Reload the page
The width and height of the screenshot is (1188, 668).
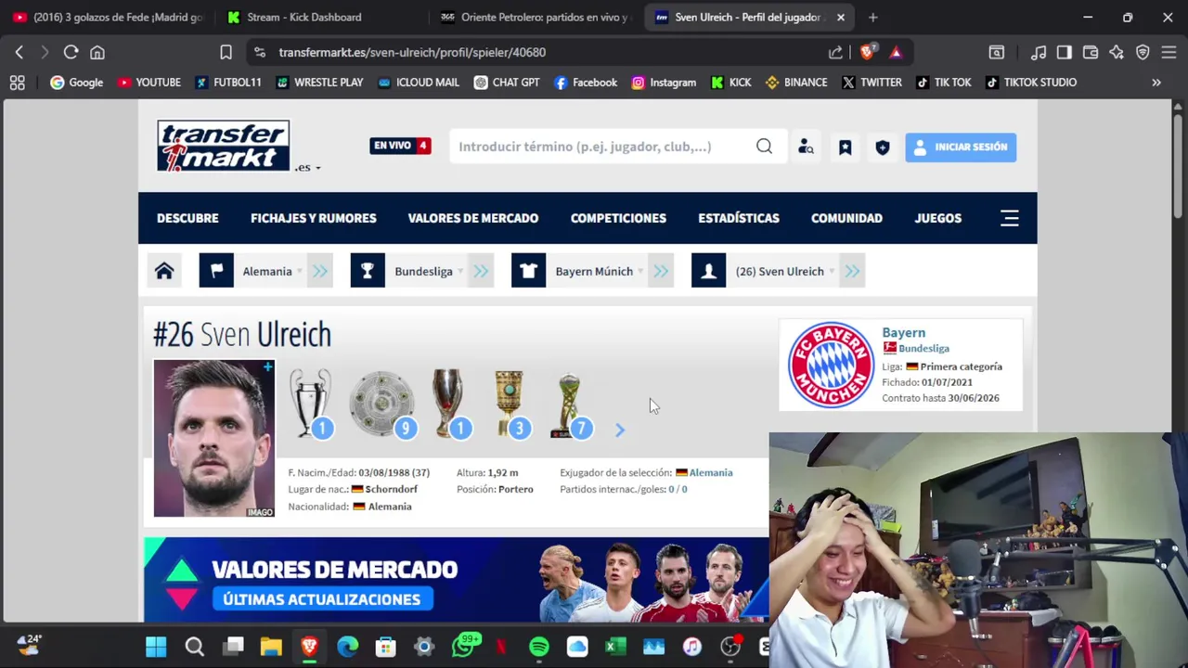(71, 52)
